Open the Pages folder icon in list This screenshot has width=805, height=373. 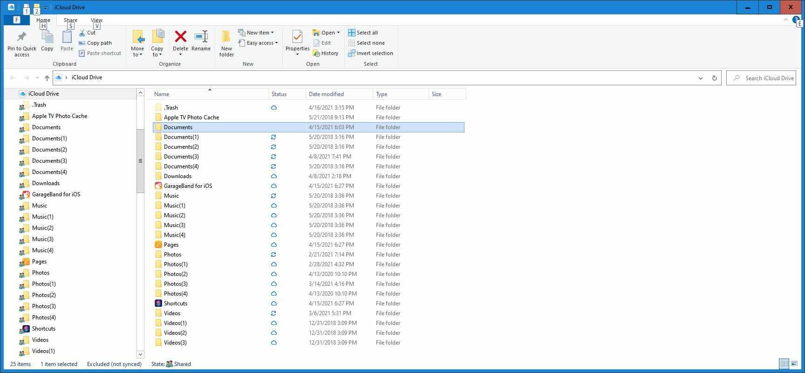[158, 244]
